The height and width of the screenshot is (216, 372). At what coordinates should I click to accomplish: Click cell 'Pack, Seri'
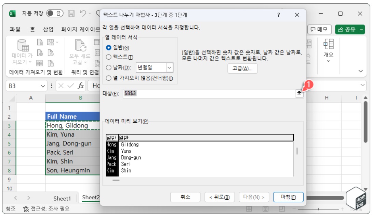click(72, 152)
